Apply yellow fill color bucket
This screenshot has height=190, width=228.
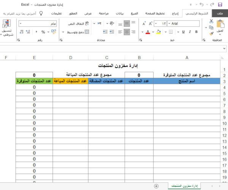tap(158, 32)
